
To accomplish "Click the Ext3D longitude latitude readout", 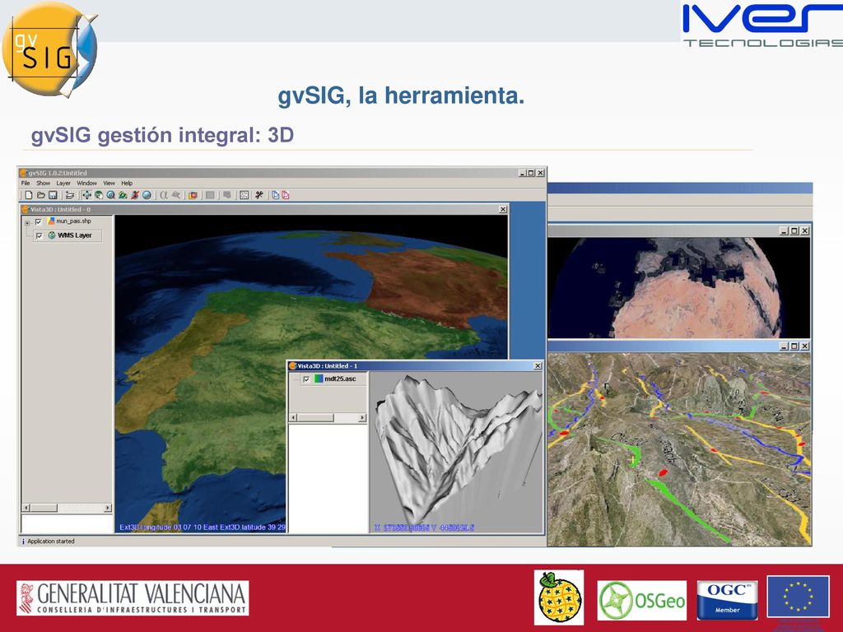I will tap(203, 527).
